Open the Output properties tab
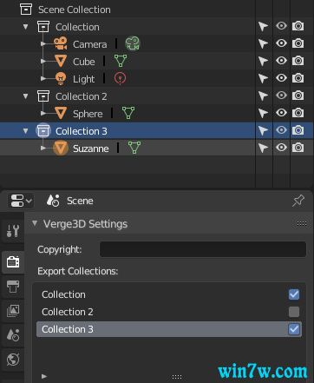 click(x=13, y=287)
